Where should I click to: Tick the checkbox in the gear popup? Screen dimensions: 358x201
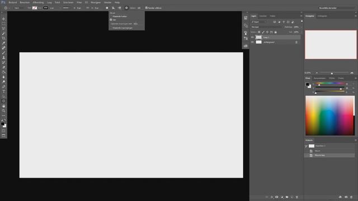(x=111, y=20)
